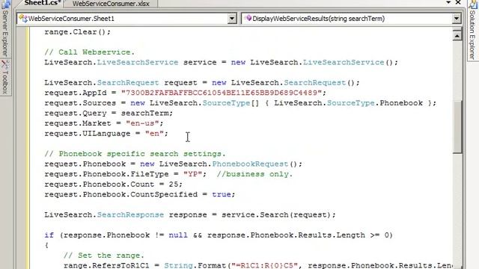Click value 25 in Phonebook.Count line
This screenshot has height=269, width=479.
[x=173, y=185]
